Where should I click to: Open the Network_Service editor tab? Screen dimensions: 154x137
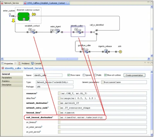click(11, 3)
